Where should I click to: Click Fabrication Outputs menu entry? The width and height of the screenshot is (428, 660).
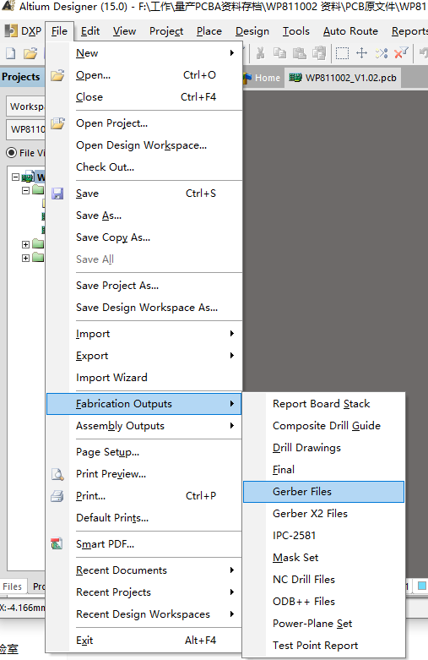(144, 404)
